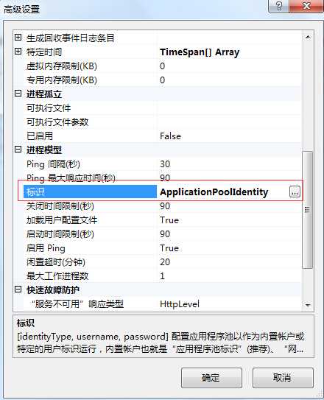This screenshot has width=324, height=400.
Task: Select the 可执行文件参数 property
Action: [57, 122]
